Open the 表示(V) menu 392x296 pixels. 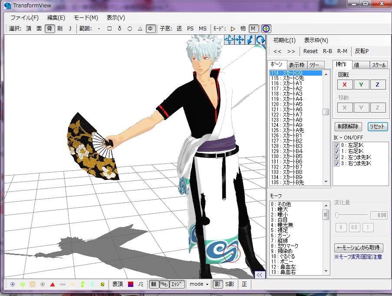(x=116, y=18)
